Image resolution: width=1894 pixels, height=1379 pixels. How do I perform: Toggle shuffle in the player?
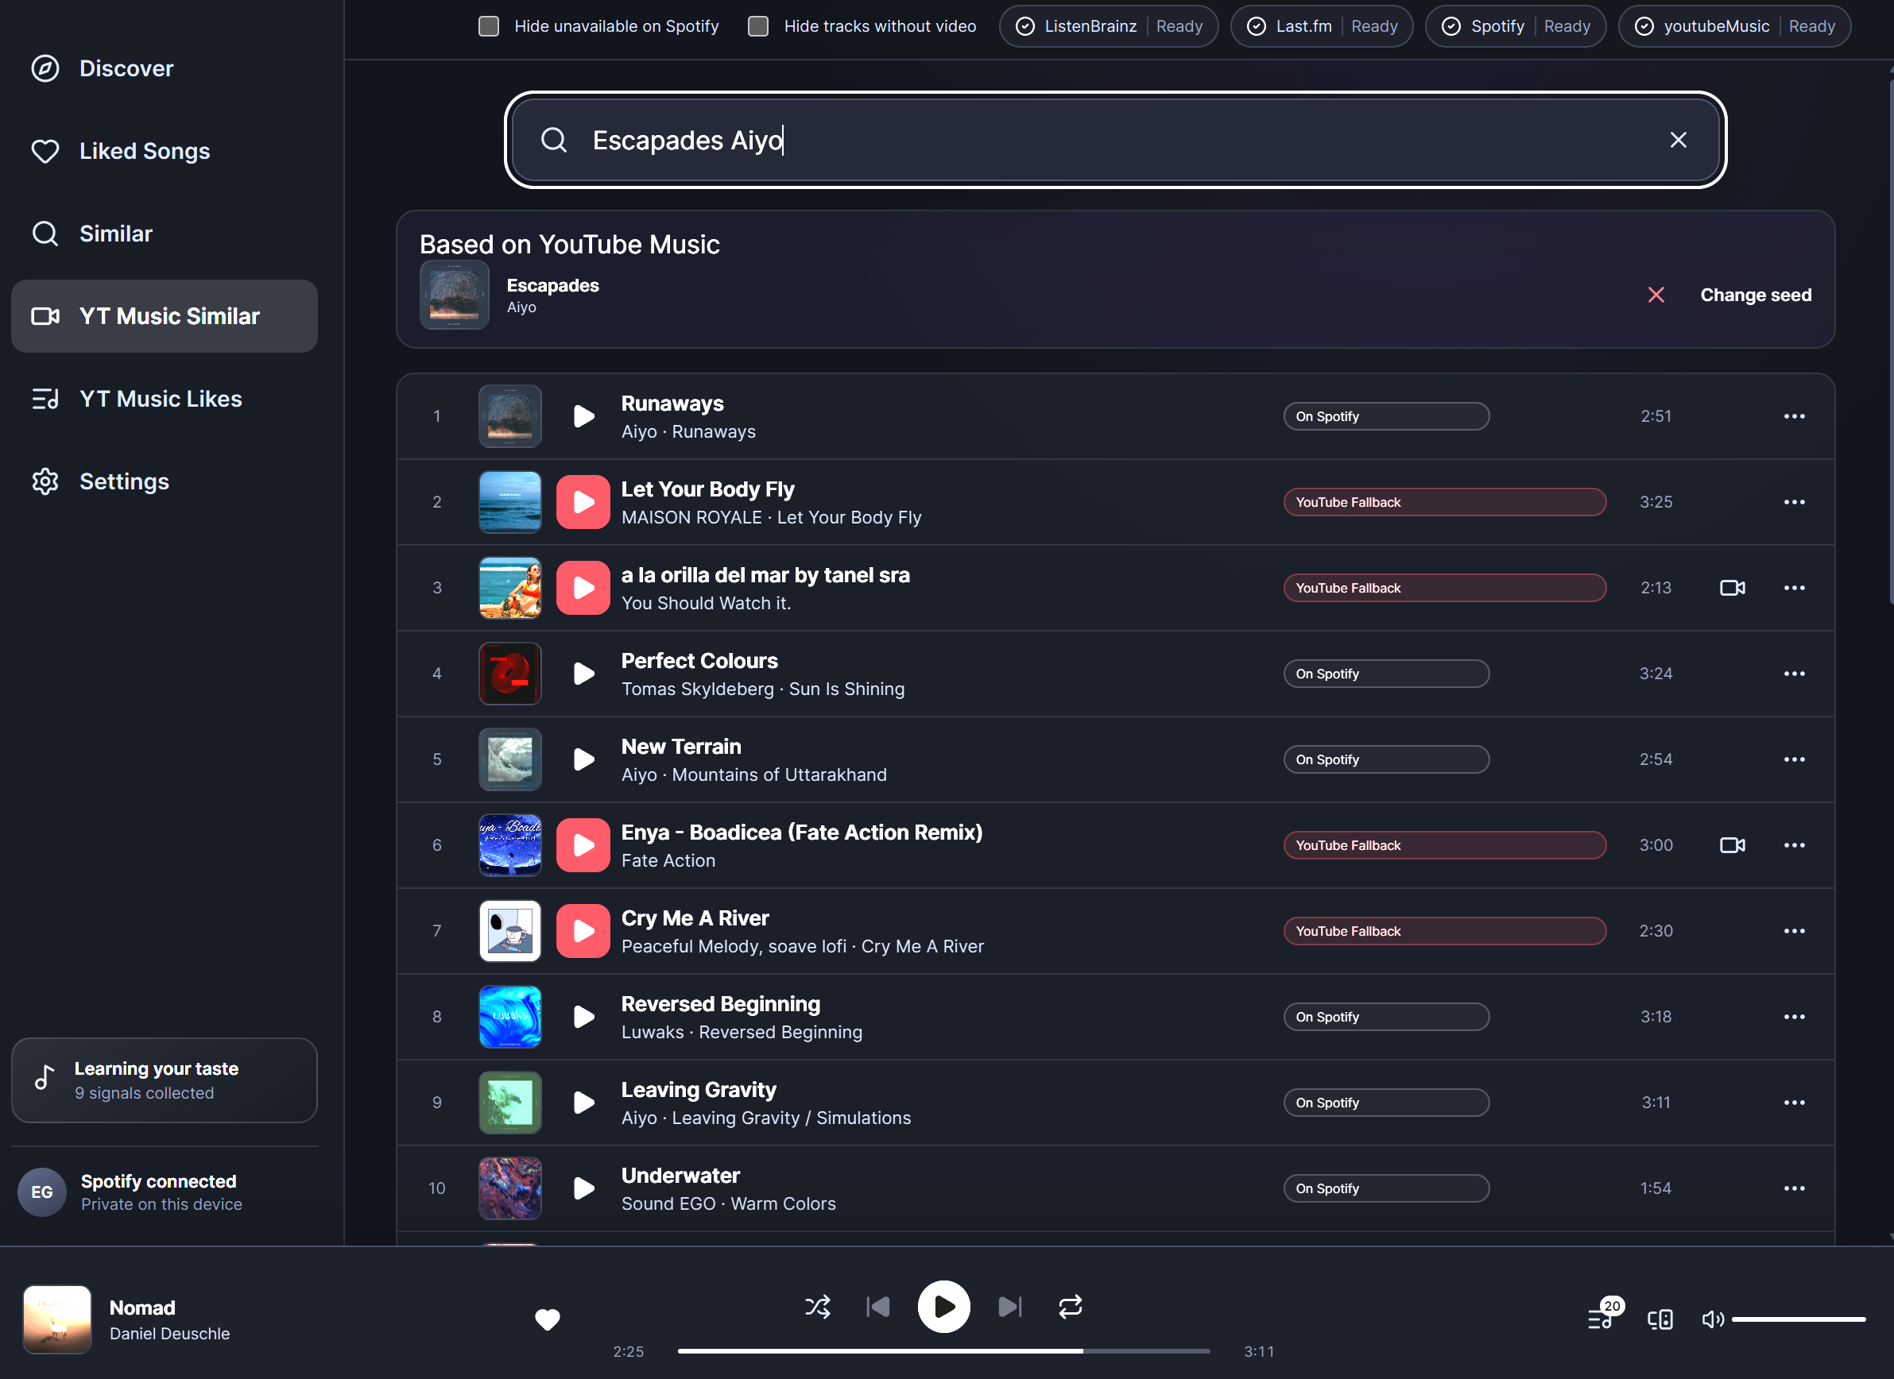coord(818,1308)
